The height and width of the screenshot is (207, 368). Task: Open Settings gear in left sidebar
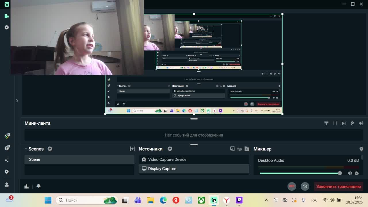pos(7,172)
